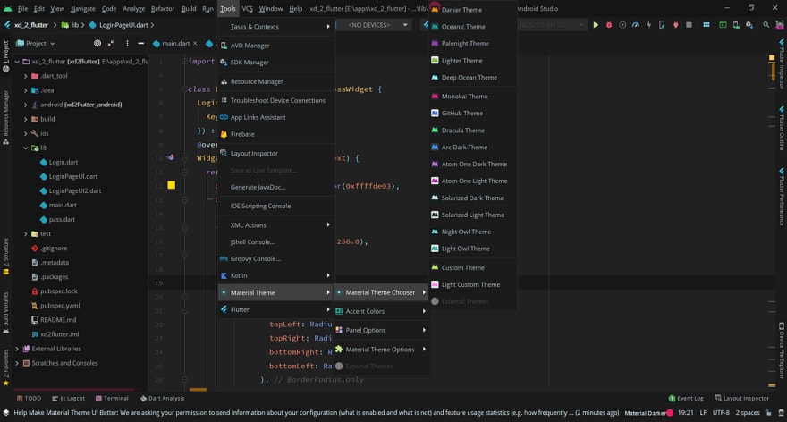Open Event Log from status bar
787x422 pixels.
point(686,399)
